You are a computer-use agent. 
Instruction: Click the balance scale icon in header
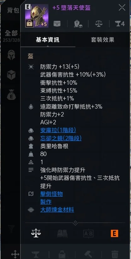(x=99, y=24)
